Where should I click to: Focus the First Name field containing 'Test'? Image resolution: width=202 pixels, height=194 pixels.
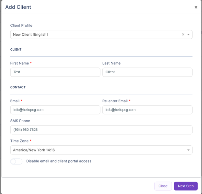point(55,72)
